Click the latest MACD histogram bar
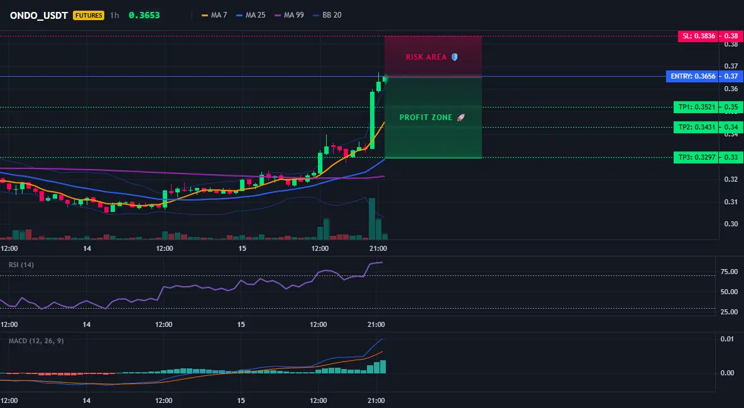 [x=383, y=367]
